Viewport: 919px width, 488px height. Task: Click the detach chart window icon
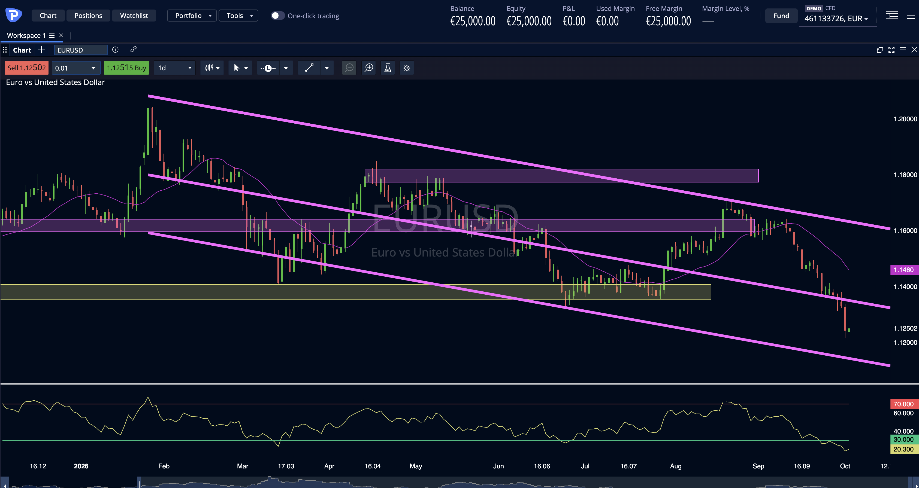point(880,50)
